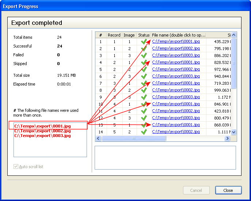Open the 0001.jpg link in row 7
The image size is (251, 201).
[x=176, y=83]
